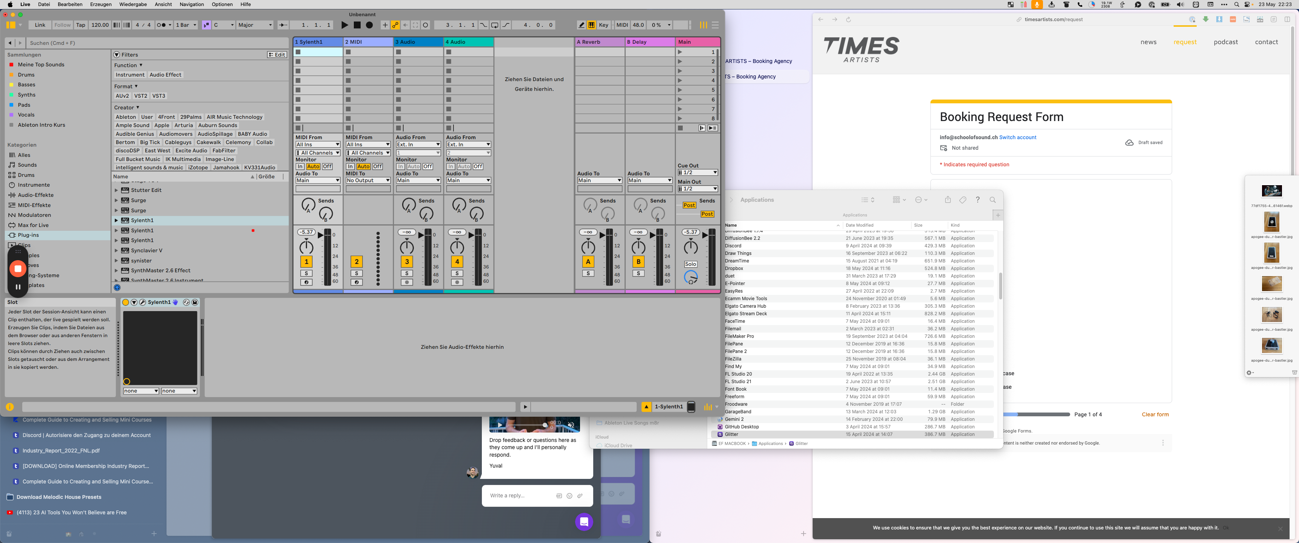Image resolution: width=1299 pixels, height=543 pixels.
Task: Launch scene 3 in the Main track
Action: (x=680, y=71)
